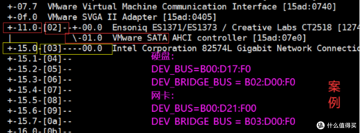Click the DEV_BUS=B00:D21:F00 annotation
The height and width of the screenshot is (133, 360).
(204, 108)
